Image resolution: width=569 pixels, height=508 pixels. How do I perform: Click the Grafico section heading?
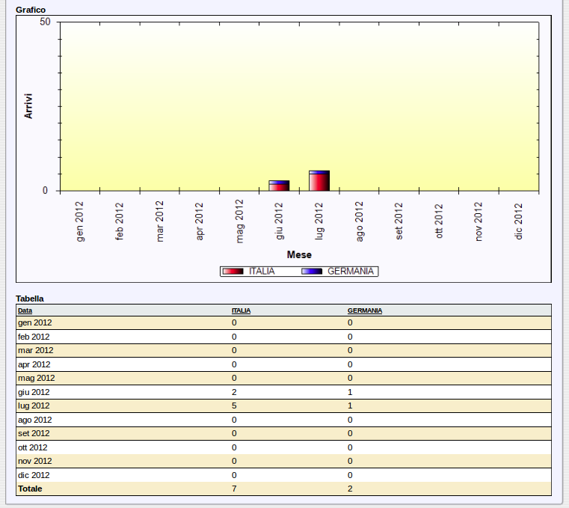[x=31, y=10]
